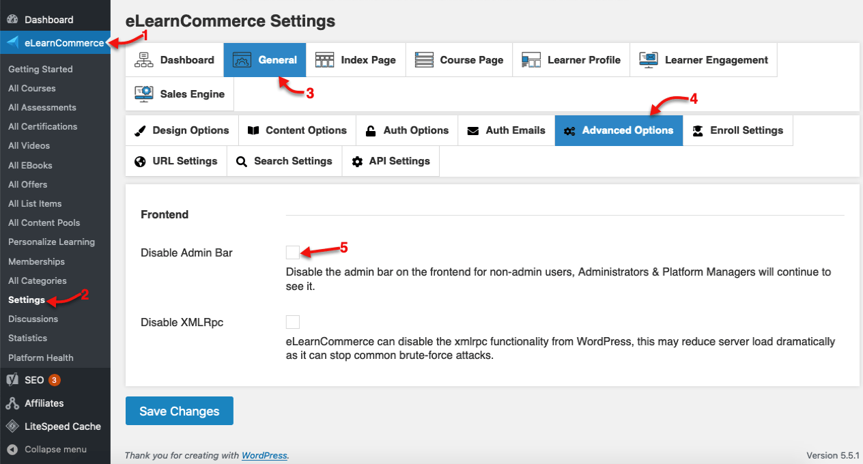Image resolution: width=863 pixels, height=464 pixels.
Task: Click the Learner Engagement monitor icon
Action: 649,60
